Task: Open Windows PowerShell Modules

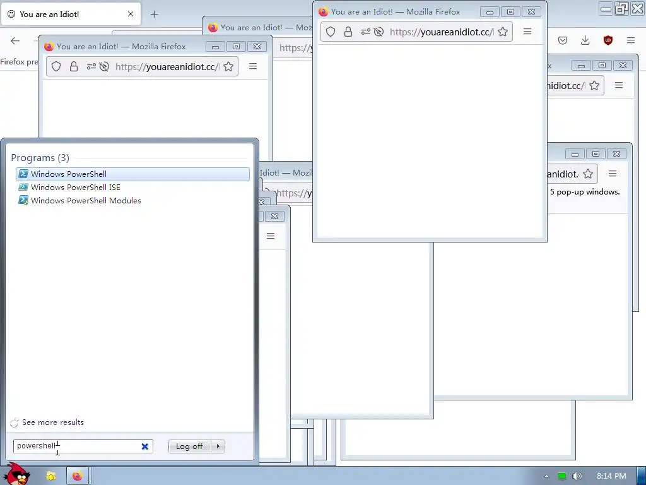Action: [79, 200]
